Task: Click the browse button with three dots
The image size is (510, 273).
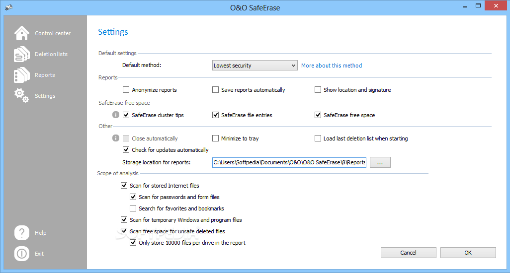Action: [380, 162]
